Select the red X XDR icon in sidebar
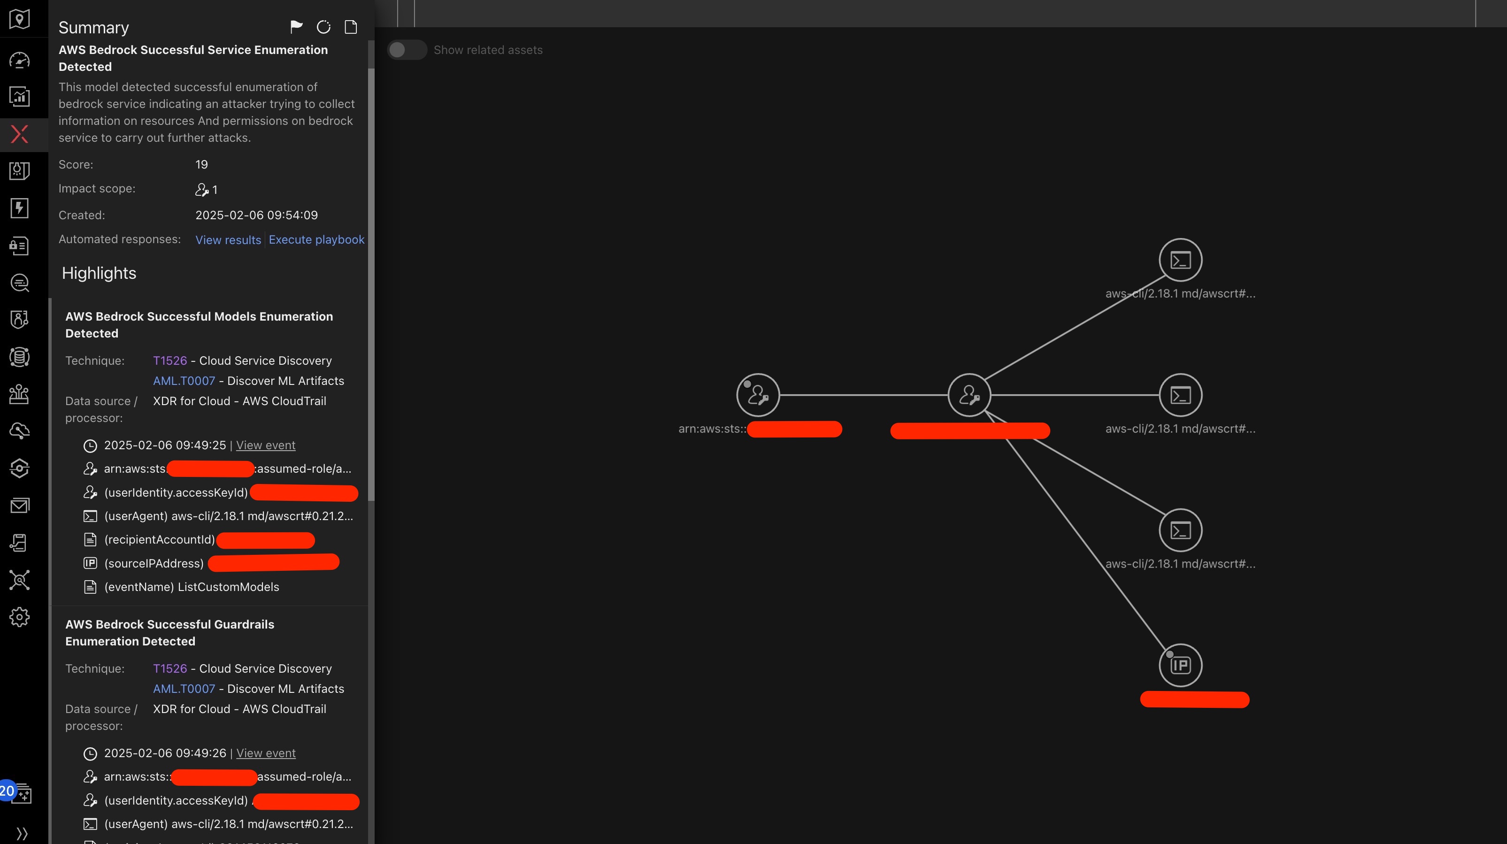The image size is (1507, 844). tap(19, 134)
